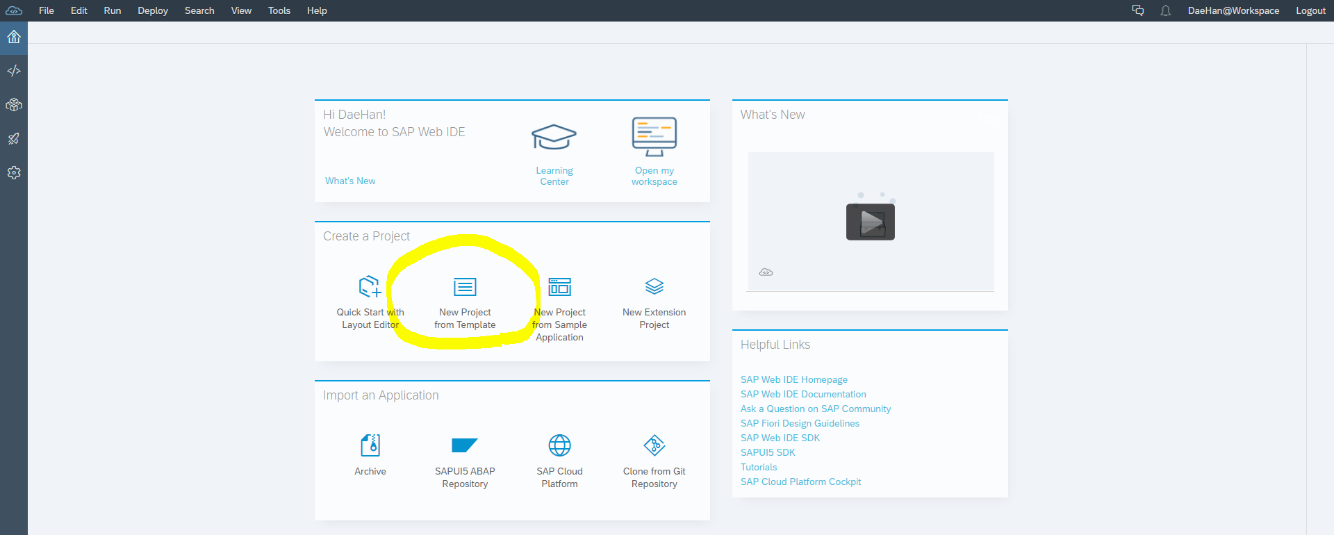The height and width of the screenshot is (535, 1334).
Task: Open the Tutorials link
Action: point(759,467)
